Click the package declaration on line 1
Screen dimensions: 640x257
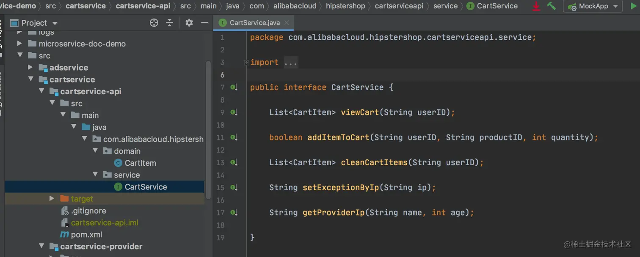pyautogui.click(x=393, y=38)
